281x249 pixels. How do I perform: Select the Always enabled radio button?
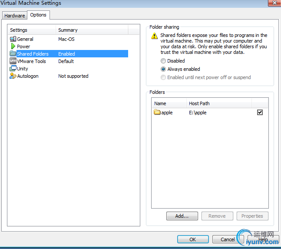pyautogui.click(x=163, y=69)
